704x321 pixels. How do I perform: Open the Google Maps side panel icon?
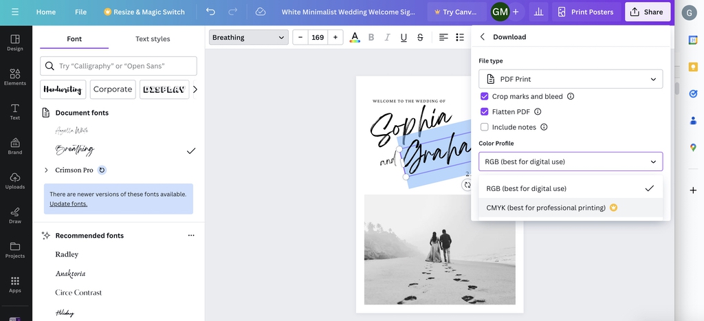pos(693,147)
